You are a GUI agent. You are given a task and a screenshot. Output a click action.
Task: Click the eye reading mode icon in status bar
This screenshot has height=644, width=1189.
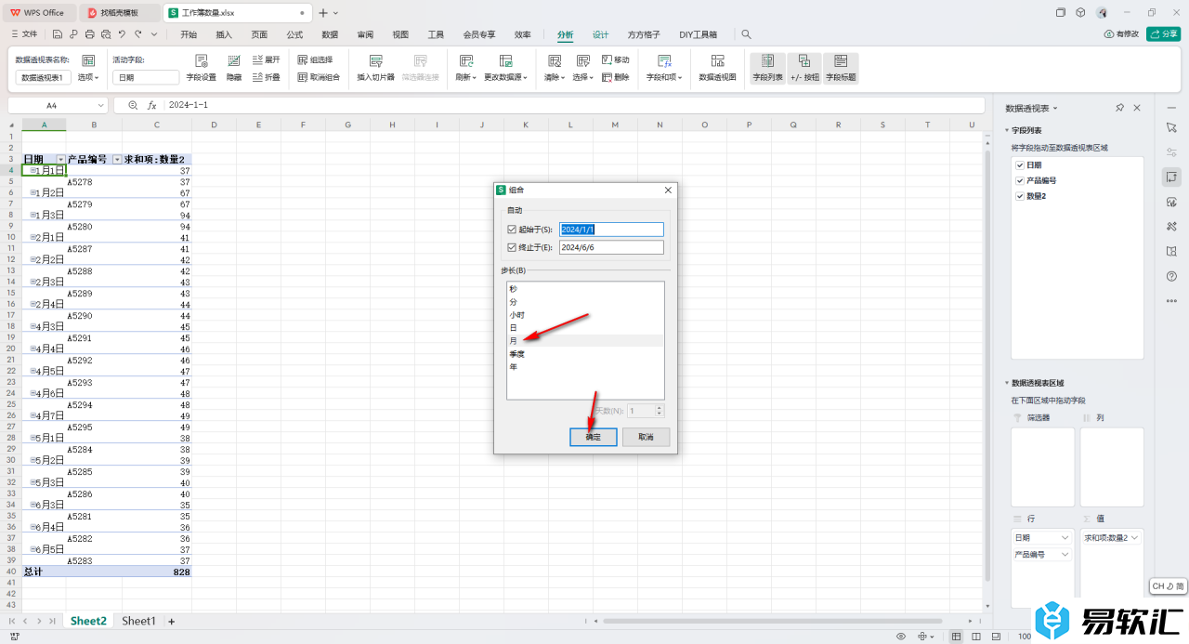[901, 637]
